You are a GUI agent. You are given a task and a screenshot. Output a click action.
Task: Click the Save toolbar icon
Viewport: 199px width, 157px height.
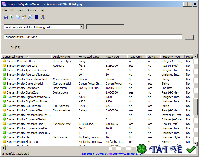click(x=6, y=17)
